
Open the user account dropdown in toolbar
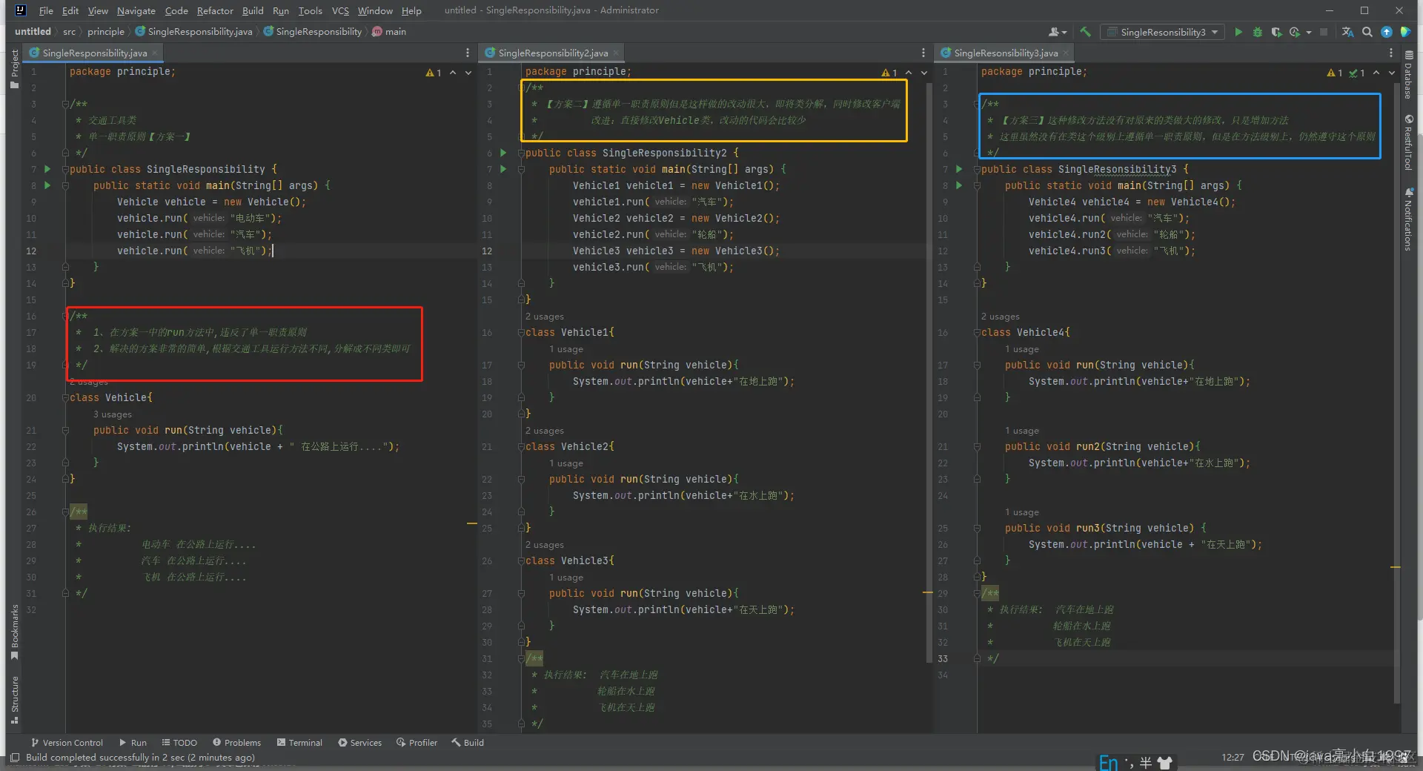click(x=1058, y=32)
